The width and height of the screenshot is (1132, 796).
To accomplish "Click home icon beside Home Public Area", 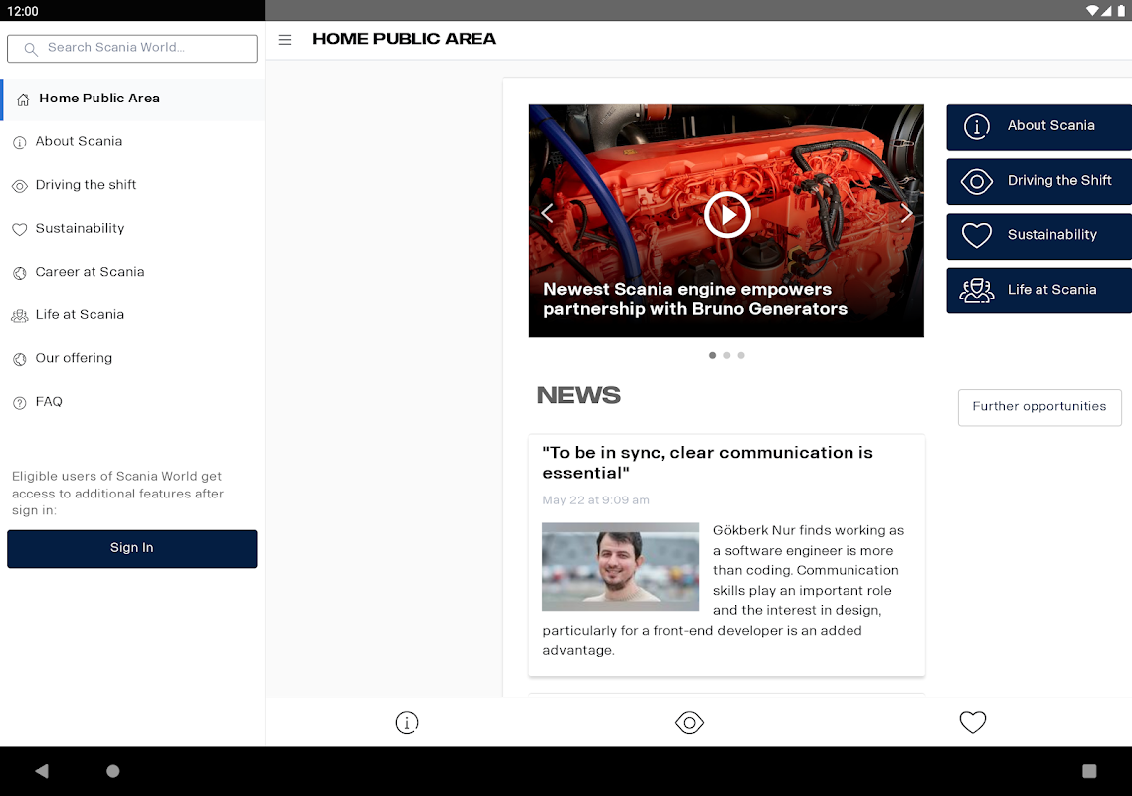I will coord(23,99).
